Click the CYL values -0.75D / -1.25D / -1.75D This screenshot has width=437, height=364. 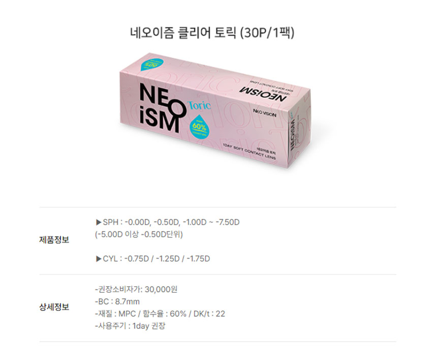click(x=167, y=259)
